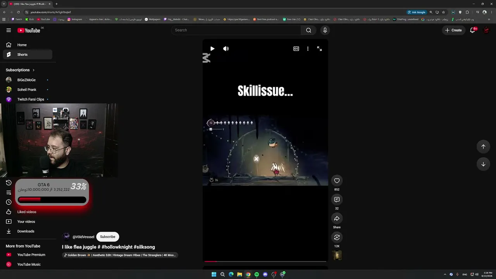Viewport: 496px width, 279px height.
Task: Share this Short
Action: (x=337, y=219)
